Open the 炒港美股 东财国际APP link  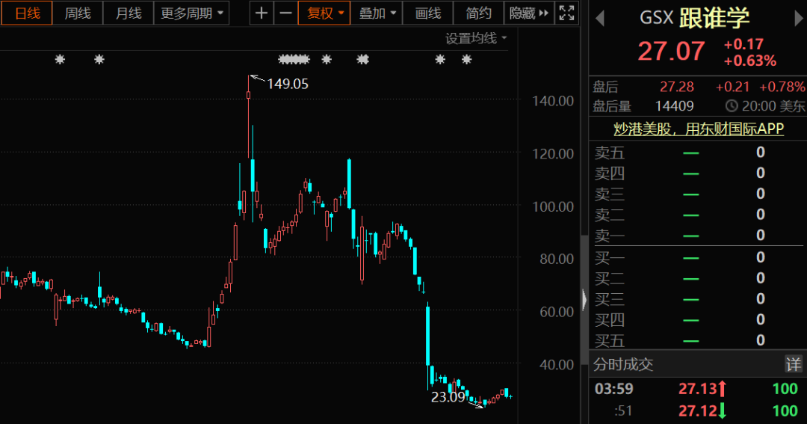[698, 129]
